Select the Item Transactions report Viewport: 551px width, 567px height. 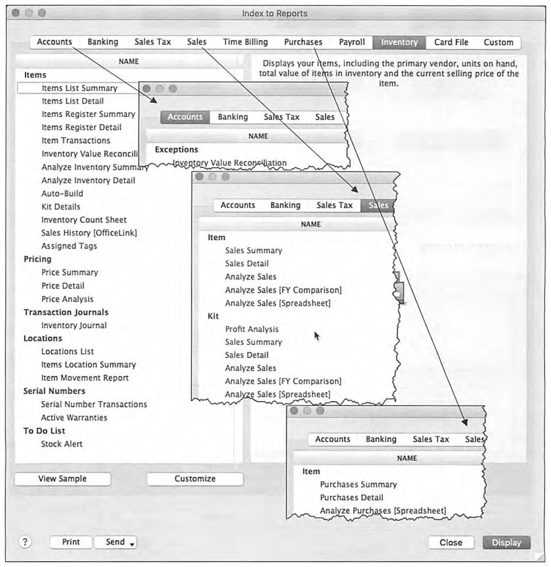coord(75,140)
